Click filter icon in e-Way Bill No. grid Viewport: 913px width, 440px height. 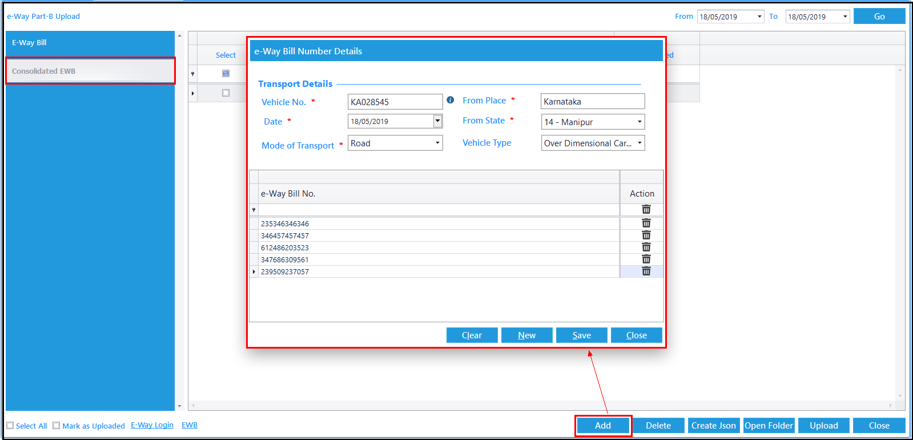point(254,210)
